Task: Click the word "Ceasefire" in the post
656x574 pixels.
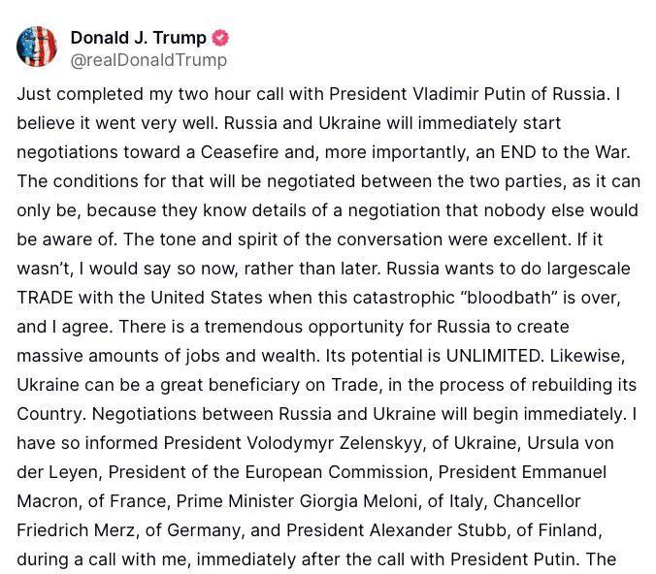Action: tap(240, 152)
